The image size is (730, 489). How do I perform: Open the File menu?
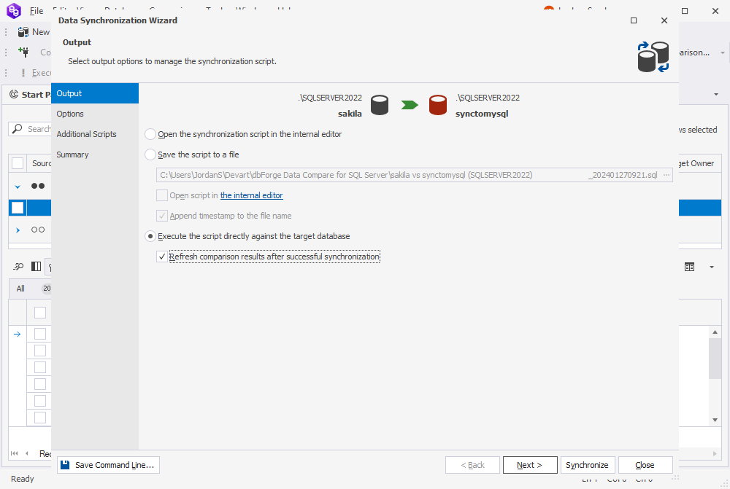click(x=36, y=11)
